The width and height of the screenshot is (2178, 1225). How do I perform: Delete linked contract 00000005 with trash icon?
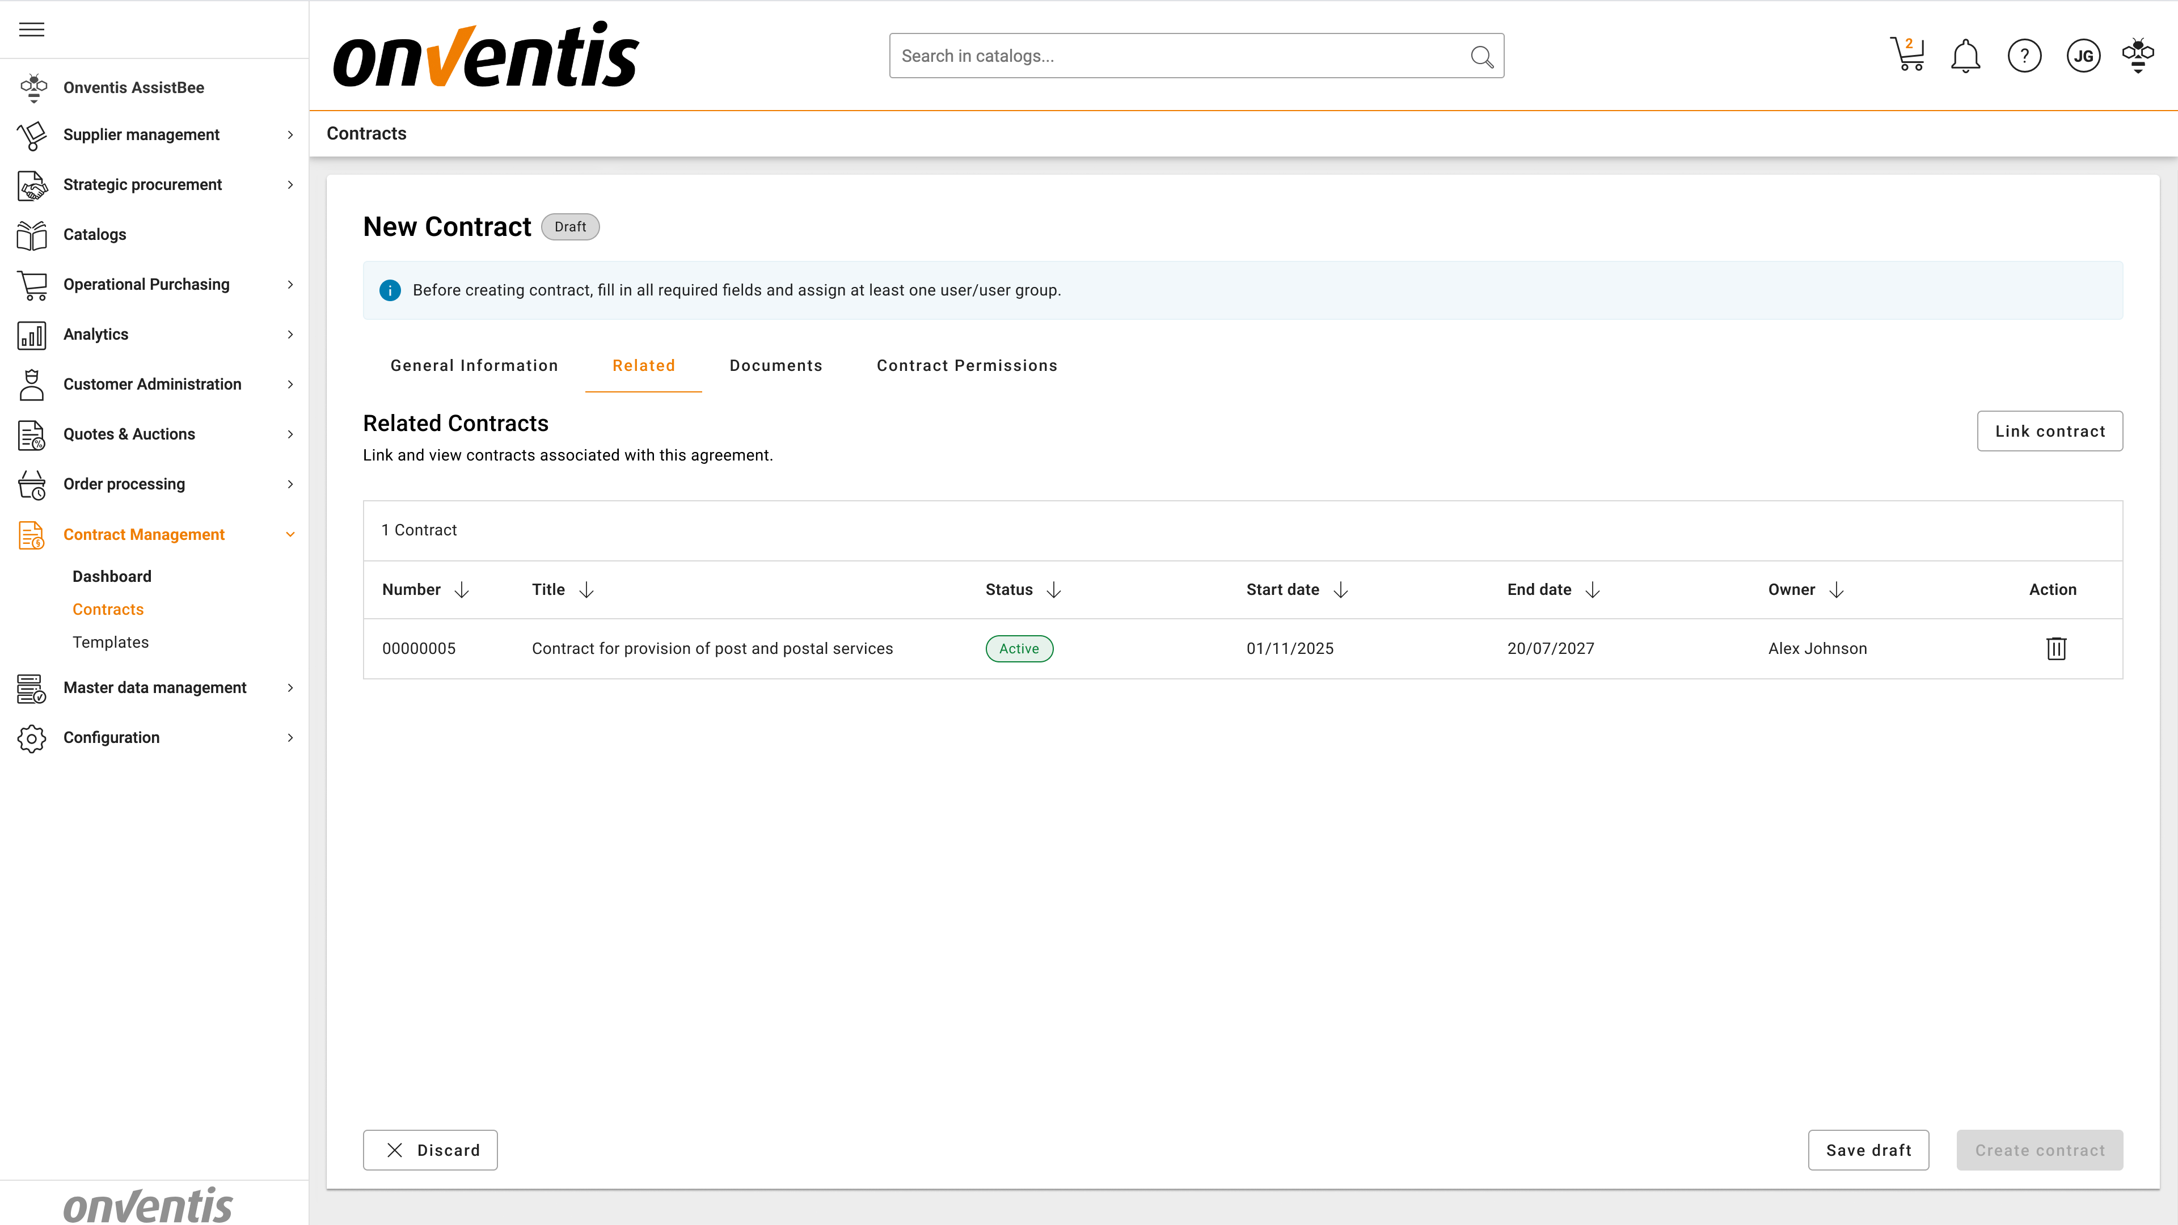[2056, 648]
